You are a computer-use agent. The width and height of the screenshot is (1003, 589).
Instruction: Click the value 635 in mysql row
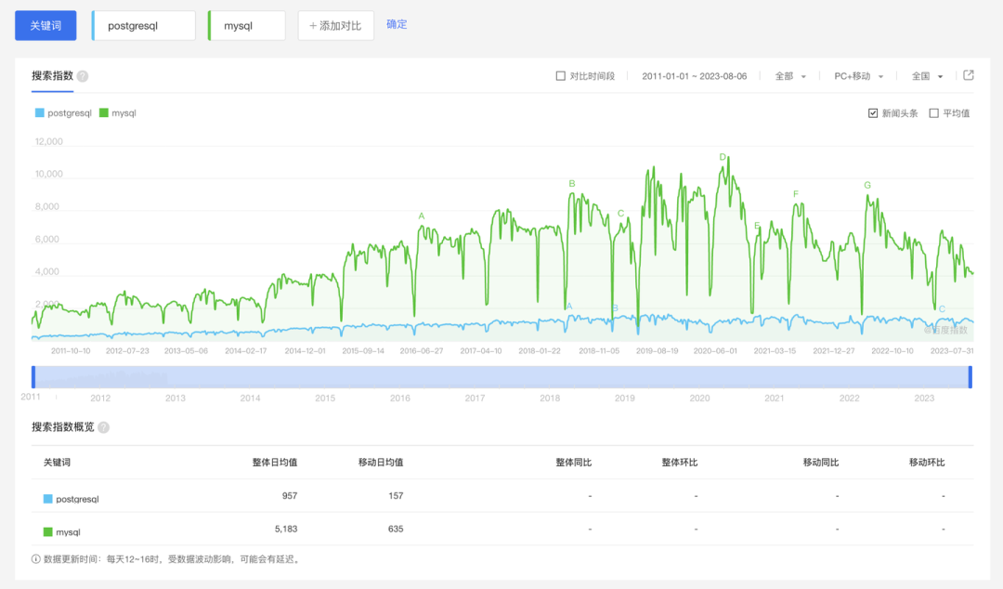pyautogui.click(x=396, y=529)
